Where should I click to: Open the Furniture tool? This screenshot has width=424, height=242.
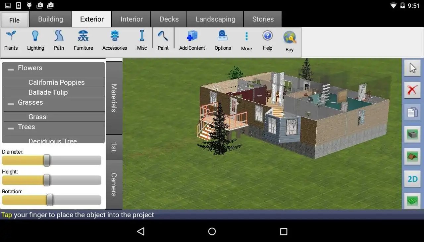coord(83,40)
